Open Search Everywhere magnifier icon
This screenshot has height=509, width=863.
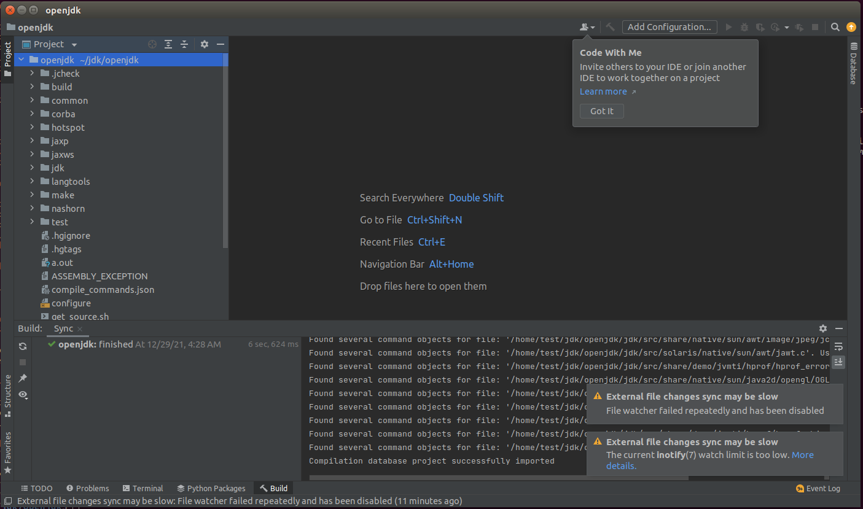point(835,27)
